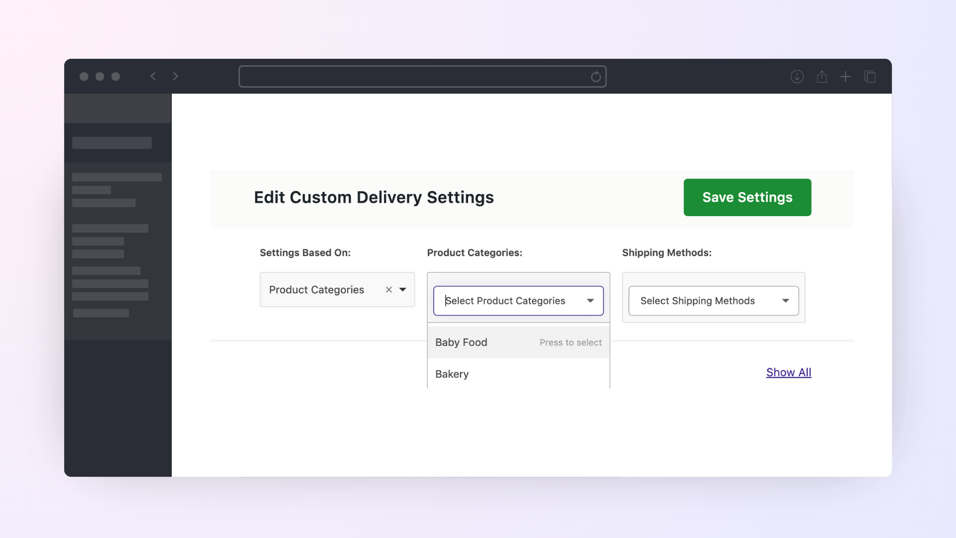Viewport: 956px width, 538px height.
Task: Type in the Select Product Categories field
Action: [x=505, y=300]
